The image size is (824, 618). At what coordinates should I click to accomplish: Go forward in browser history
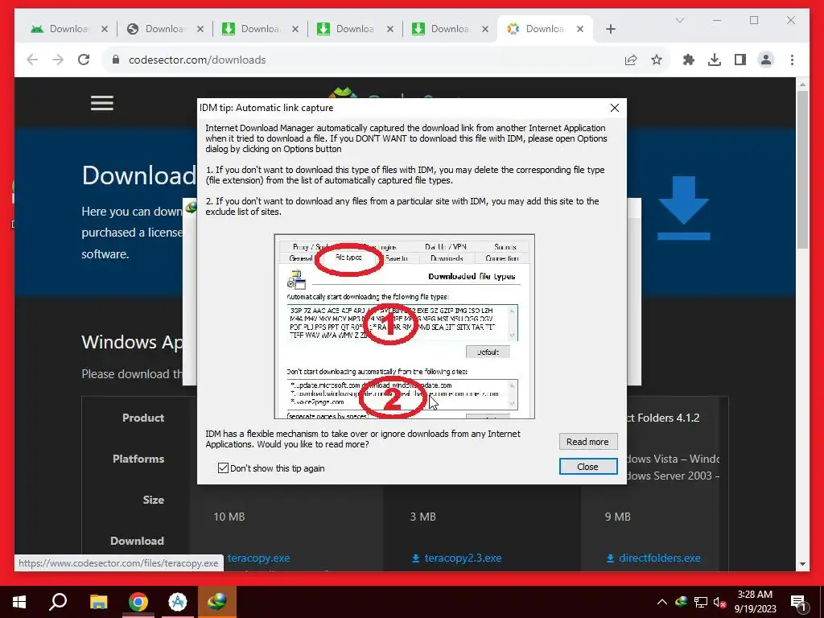pos(58,60)
